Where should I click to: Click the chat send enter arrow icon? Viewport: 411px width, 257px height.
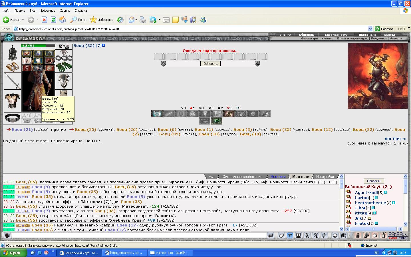[x=271, y=236]
